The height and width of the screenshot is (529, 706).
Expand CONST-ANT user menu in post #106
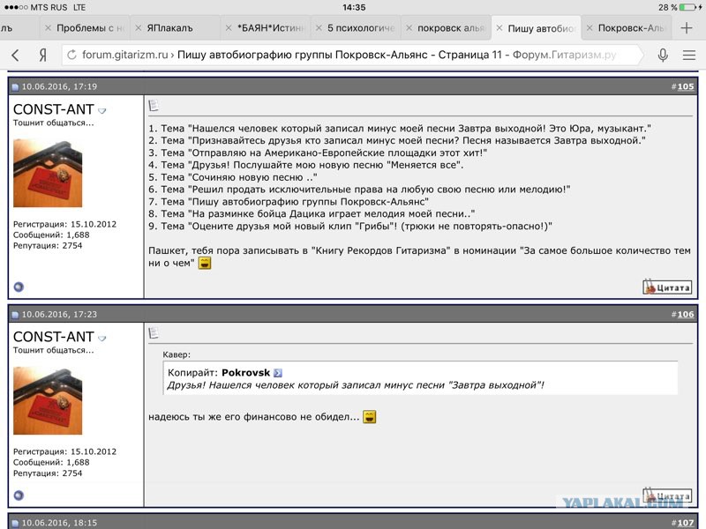(x=102, y=339)
